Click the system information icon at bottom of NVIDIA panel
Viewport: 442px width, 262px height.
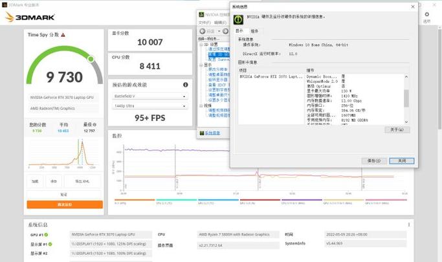click(x=202, y=133)
